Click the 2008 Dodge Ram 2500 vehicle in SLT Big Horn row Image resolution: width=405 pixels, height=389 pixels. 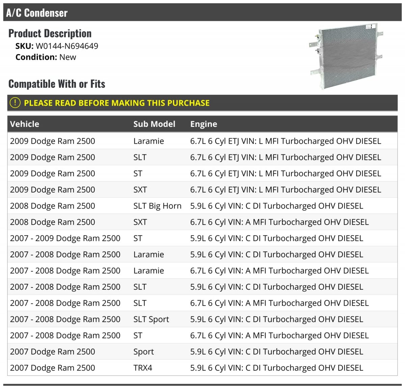(53, 206)
